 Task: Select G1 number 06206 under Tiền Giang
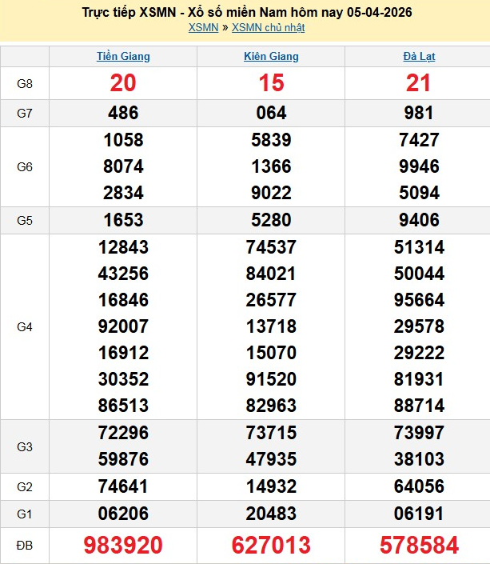(123, 514)
